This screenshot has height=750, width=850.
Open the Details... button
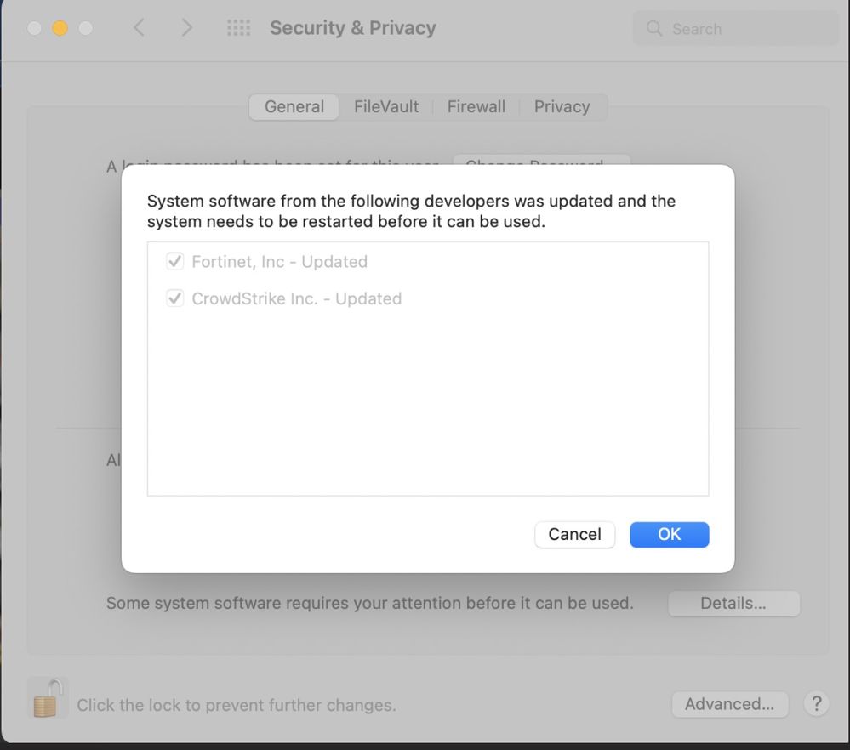coord(733,604)
